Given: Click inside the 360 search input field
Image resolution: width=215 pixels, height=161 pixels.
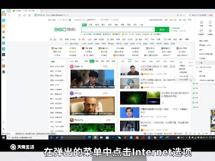Looking at the screenshot, I should [x=117, y=29].
